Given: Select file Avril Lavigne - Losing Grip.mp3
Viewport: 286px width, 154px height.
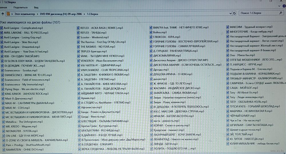Looking at the screenshot, I should point(21,37).
